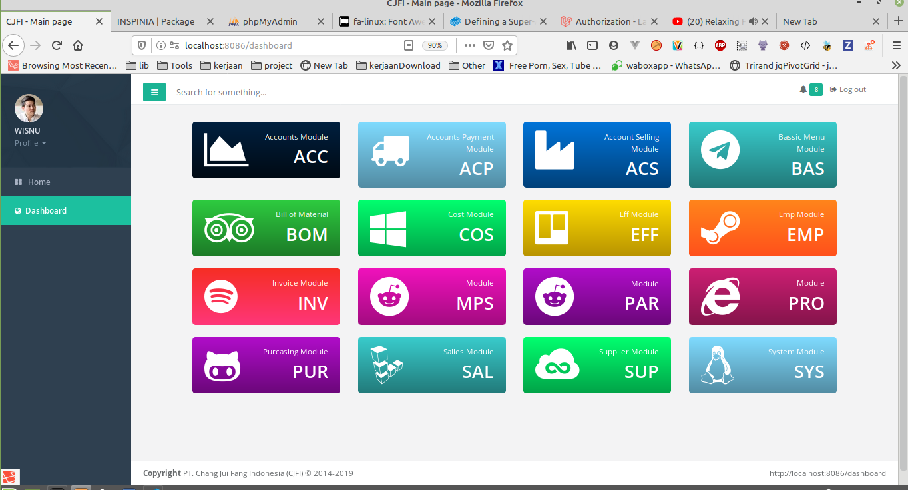Open the ACC Accounts Module tile
The image size is (908, 490).
(x=266, y=150)
